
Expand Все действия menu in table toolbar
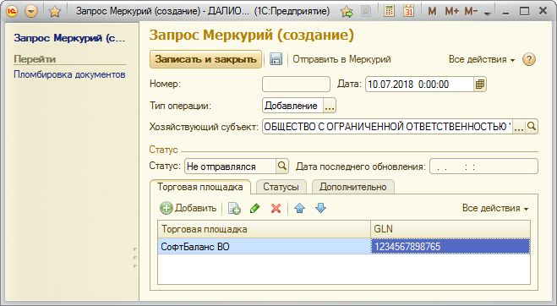(495, 208)
